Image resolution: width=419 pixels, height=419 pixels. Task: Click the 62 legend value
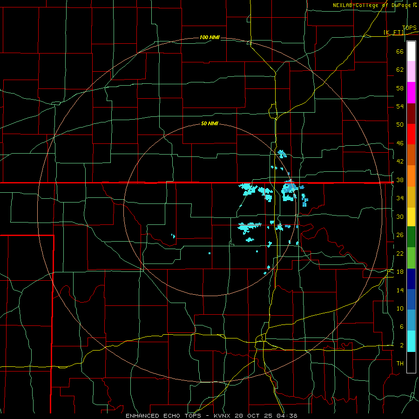click(400, 70)
